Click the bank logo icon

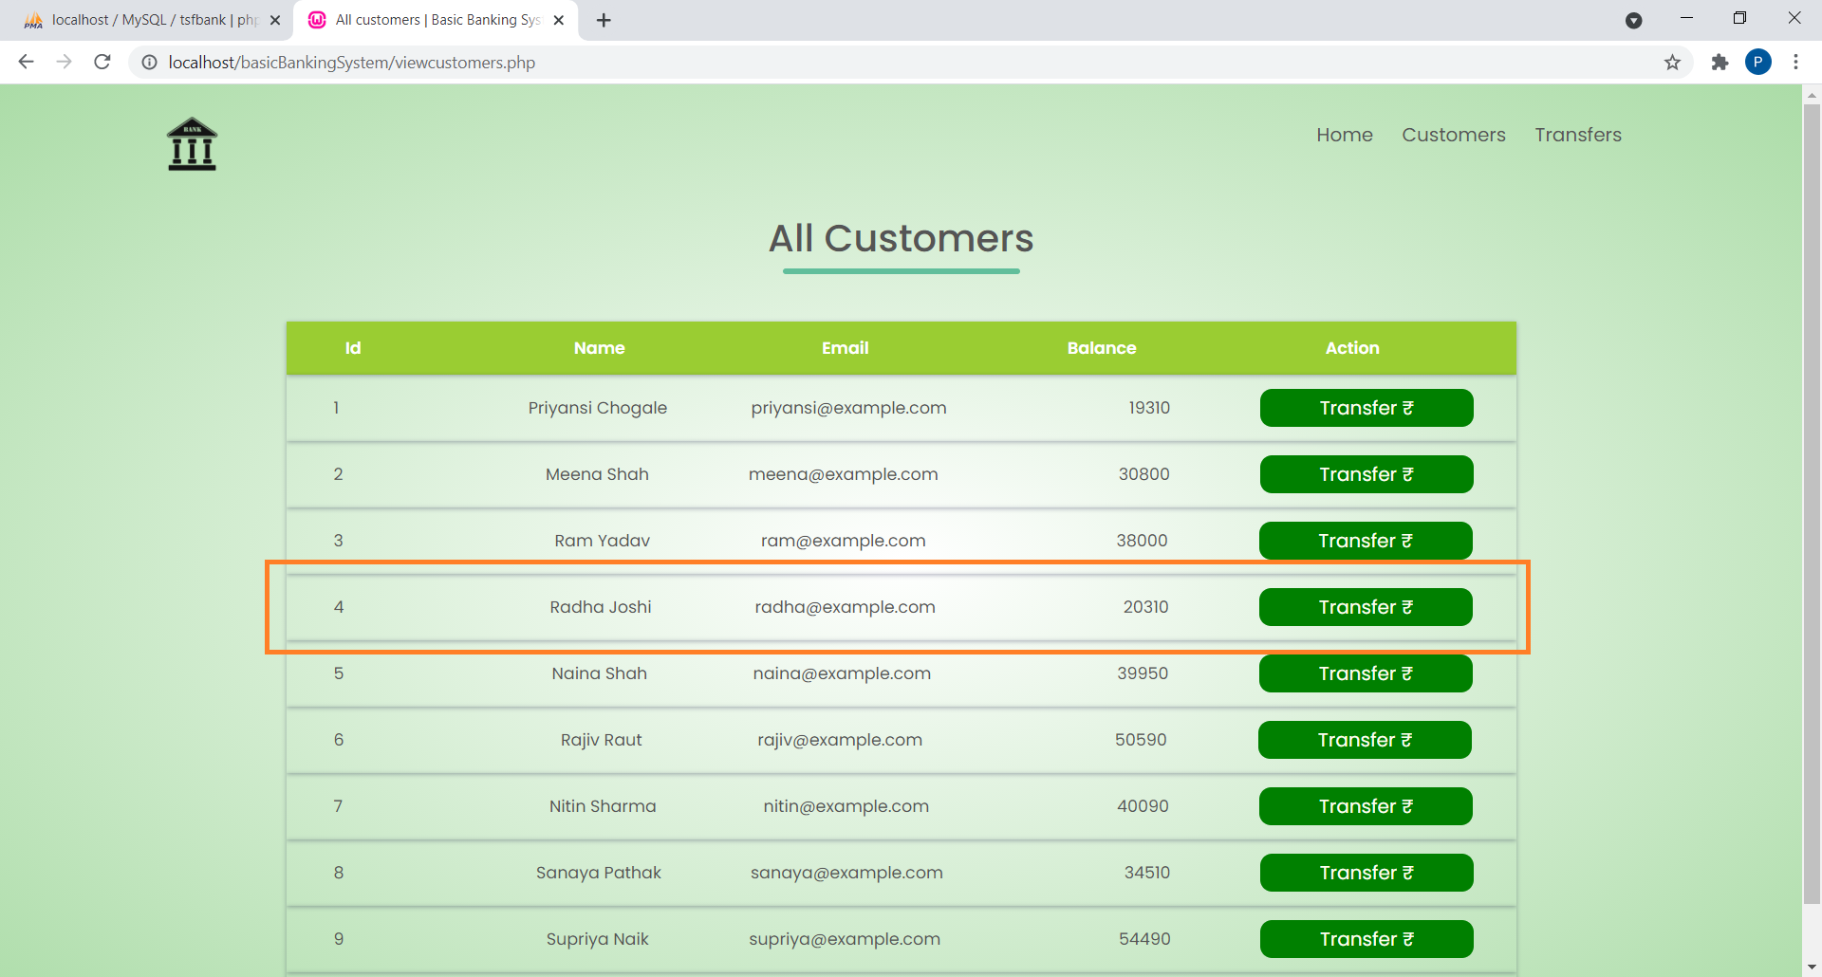coord(191,144)
